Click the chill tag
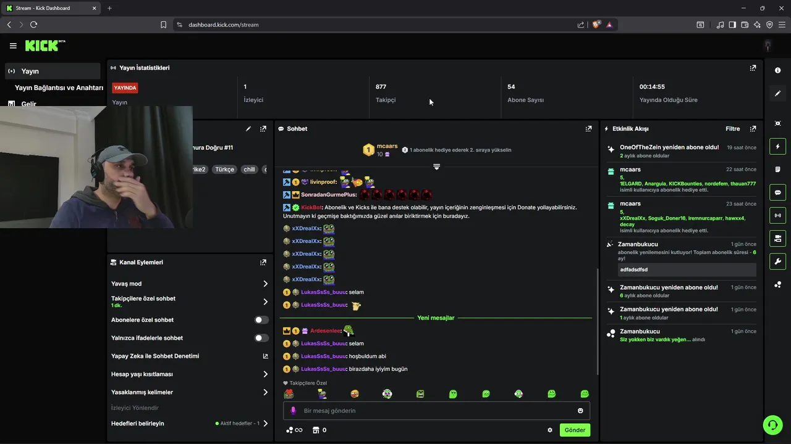Image resolution: width=791 pixels, height=444 pixels. coord(249,169)
